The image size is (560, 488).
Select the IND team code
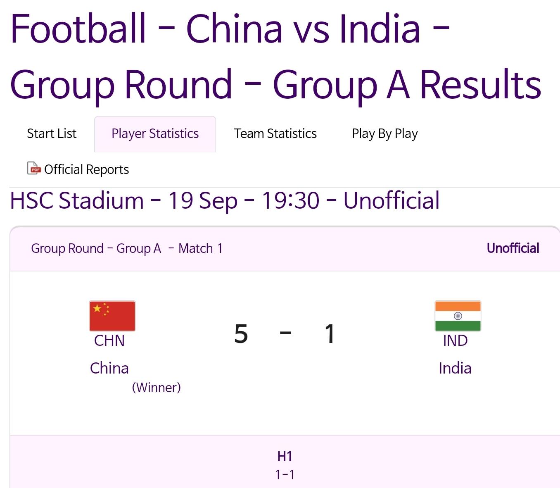[x=455, y=340]
